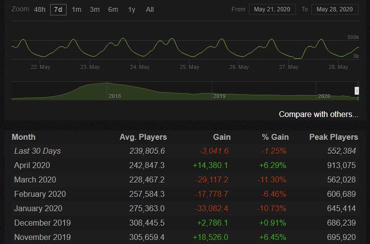The image size is (370, 244).
Task: Click 2018 in the navigator timeline
Action: (x=114, y=96)
